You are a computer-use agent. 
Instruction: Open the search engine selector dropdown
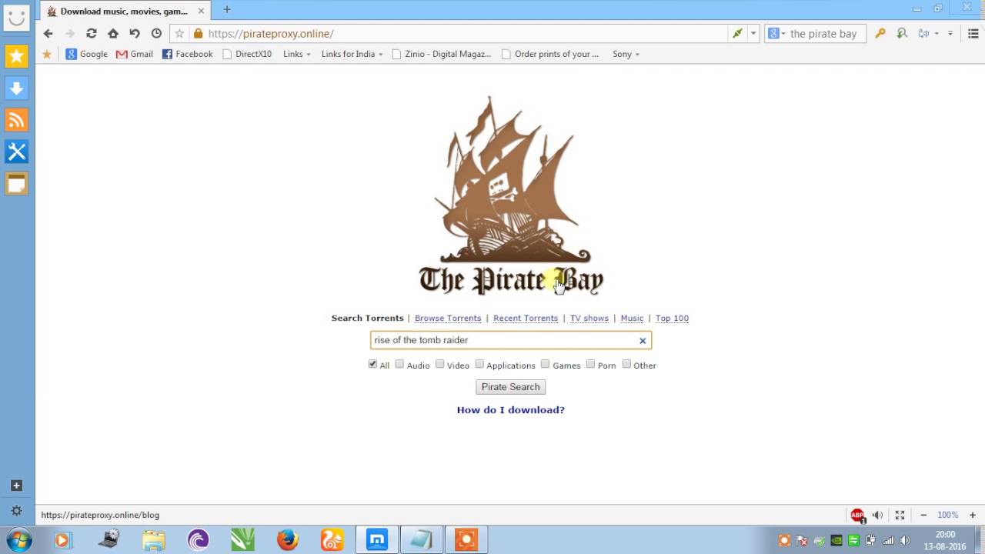pos(776,34)
